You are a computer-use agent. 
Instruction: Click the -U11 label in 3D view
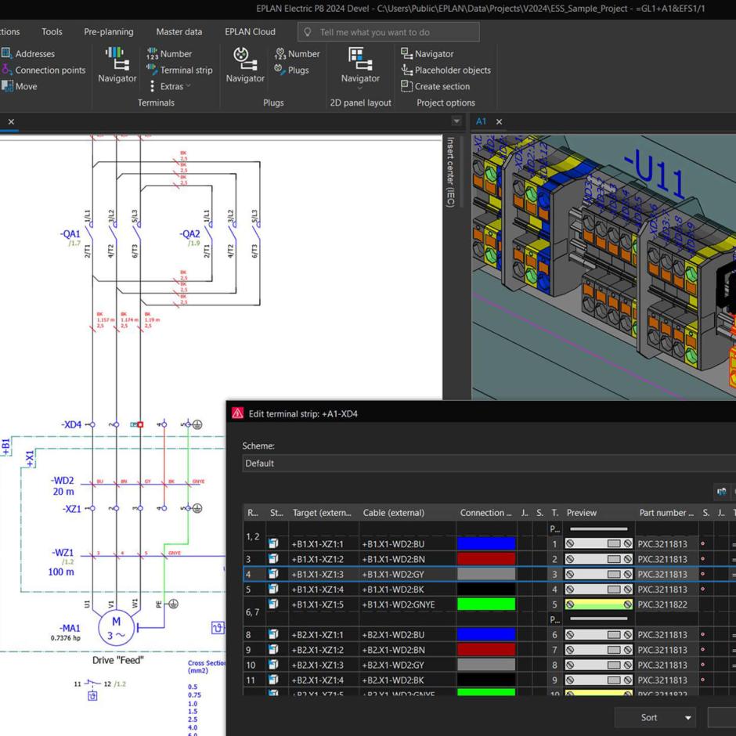point(655,174)
